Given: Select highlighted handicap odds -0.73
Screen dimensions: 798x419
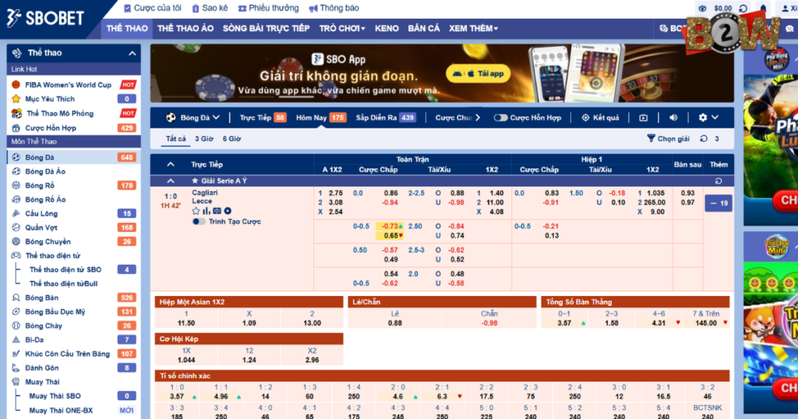Looking at the screenshot, I should point(390,227).
